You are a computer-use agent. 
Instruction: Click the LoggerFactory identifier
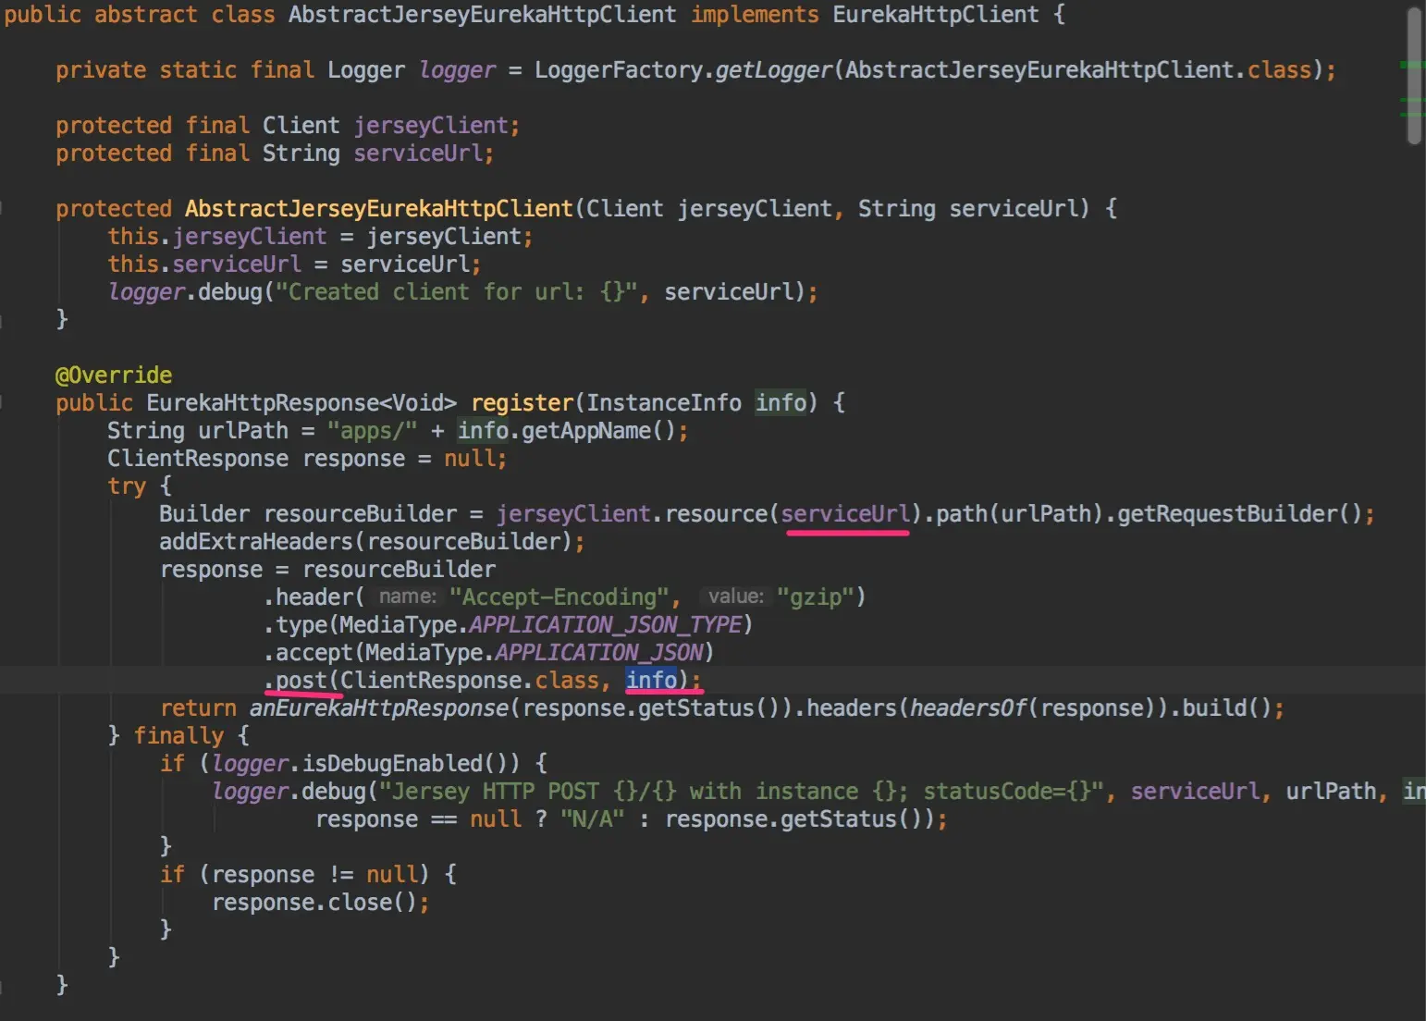click(618, 70)
